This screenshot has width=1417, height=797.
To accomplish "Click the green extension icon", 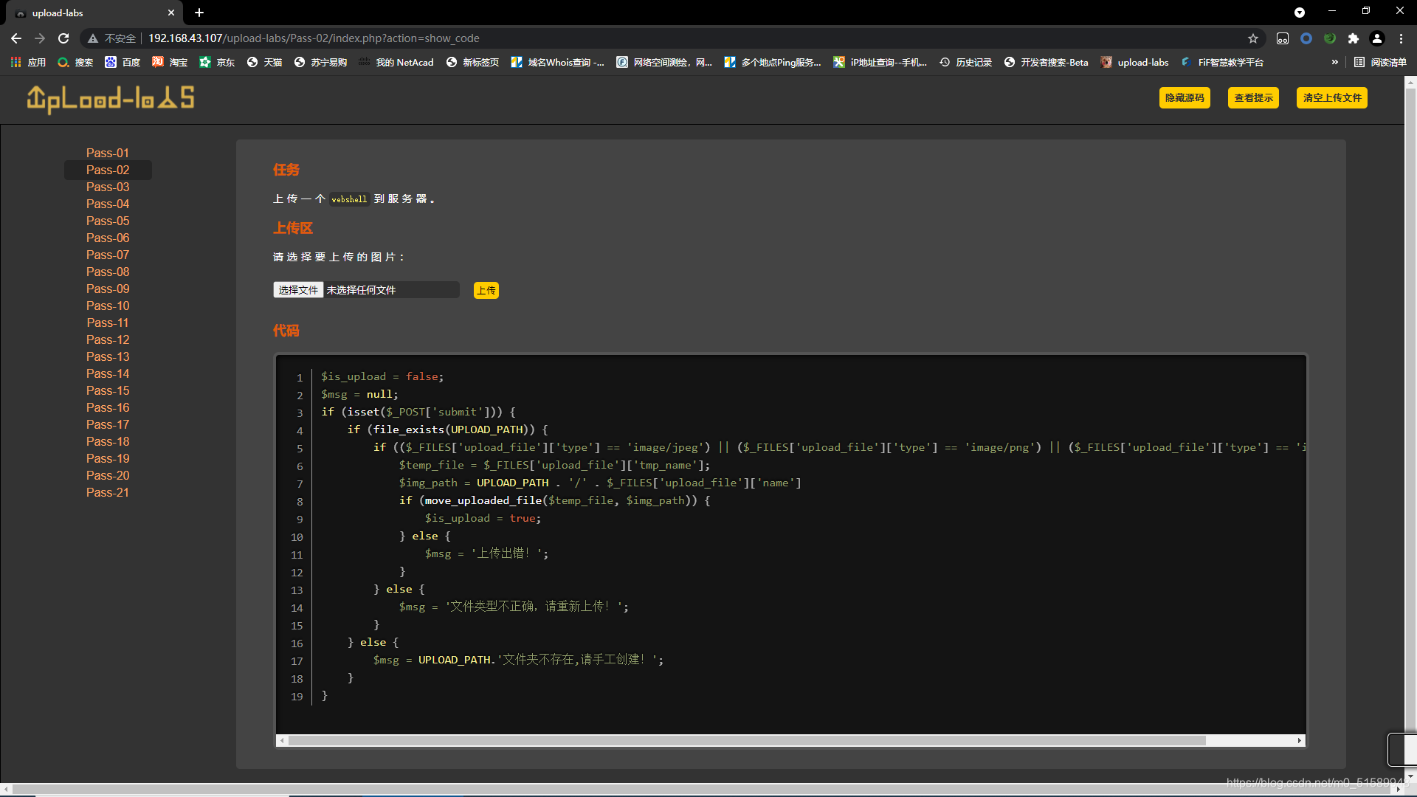I will (1330, 38).
